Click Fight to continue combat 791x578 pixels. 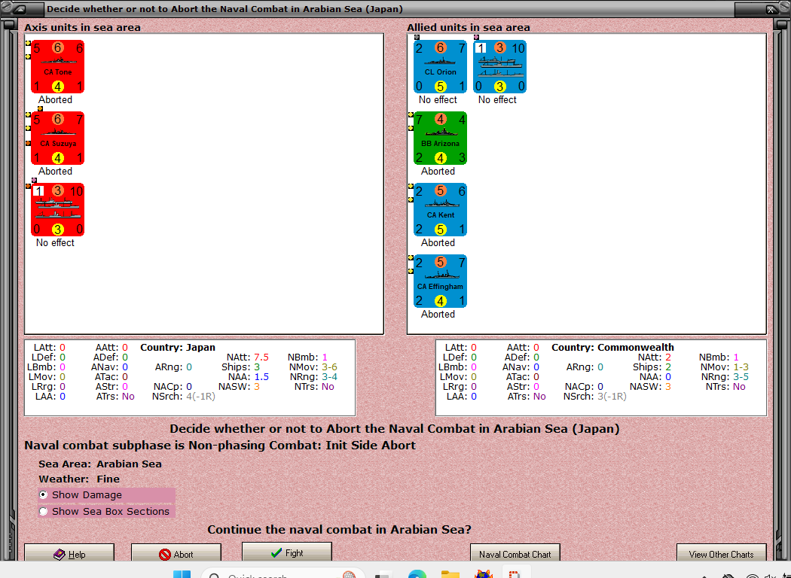click(x=287, y=552)
